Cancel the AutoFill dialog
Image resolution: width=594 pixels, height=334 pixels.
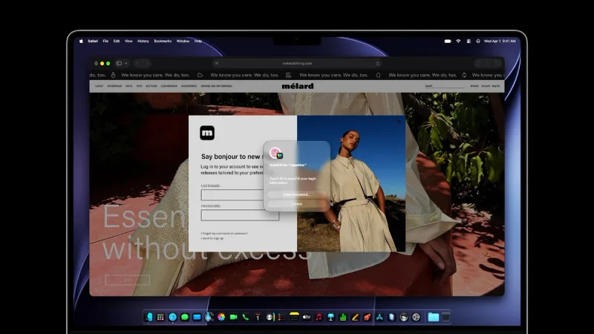(296, 203)
